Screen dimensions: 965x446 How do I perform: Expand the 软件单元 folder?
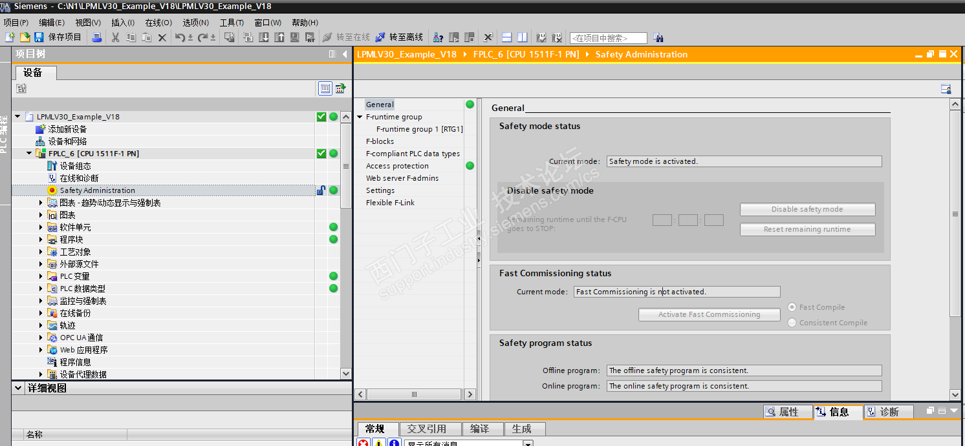(x=41, y=227)
